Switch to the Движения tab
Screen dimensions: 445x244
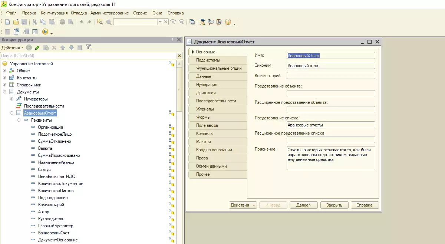click(206, 93)
